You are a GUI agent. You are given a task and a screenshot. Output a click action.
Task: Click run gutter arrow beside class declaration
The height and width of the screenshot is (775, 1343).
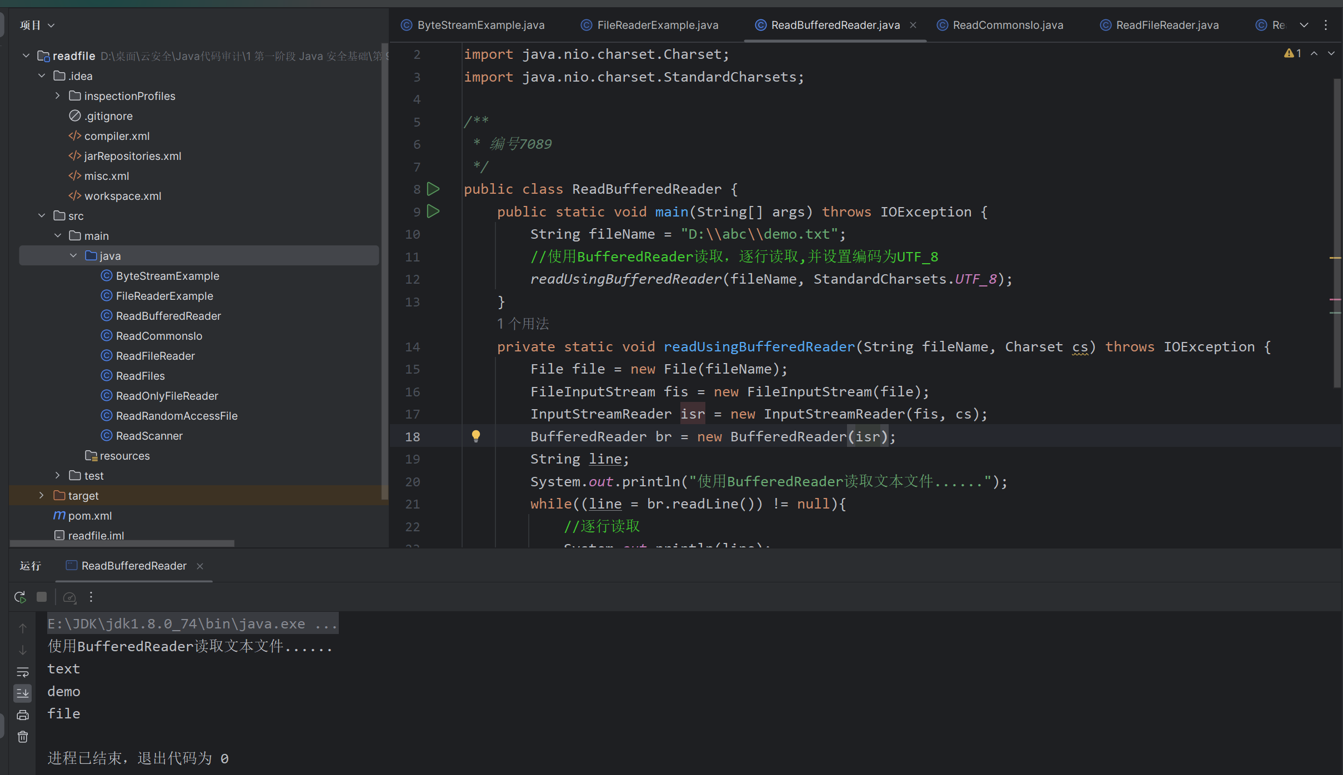pyautogui.click(x=433, y=189)
